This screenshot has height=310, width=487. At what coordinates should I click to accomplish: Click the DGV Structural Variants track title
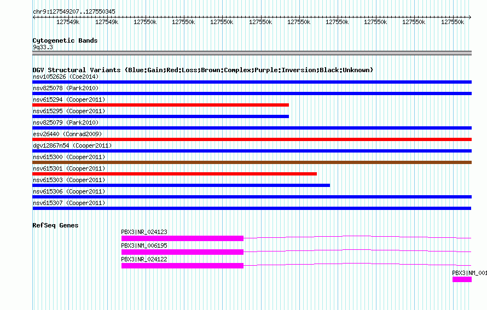click(203, 70)
